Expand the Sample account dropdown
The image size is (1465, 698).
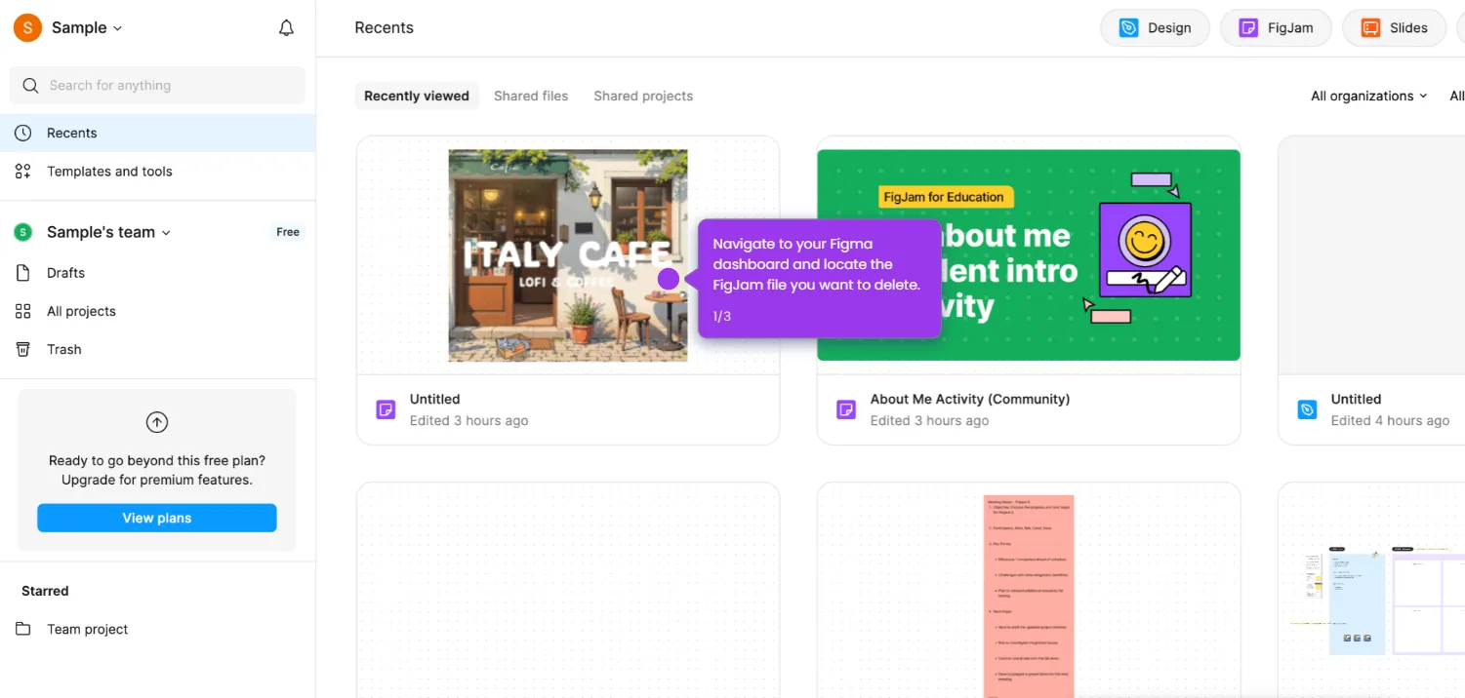87,27
